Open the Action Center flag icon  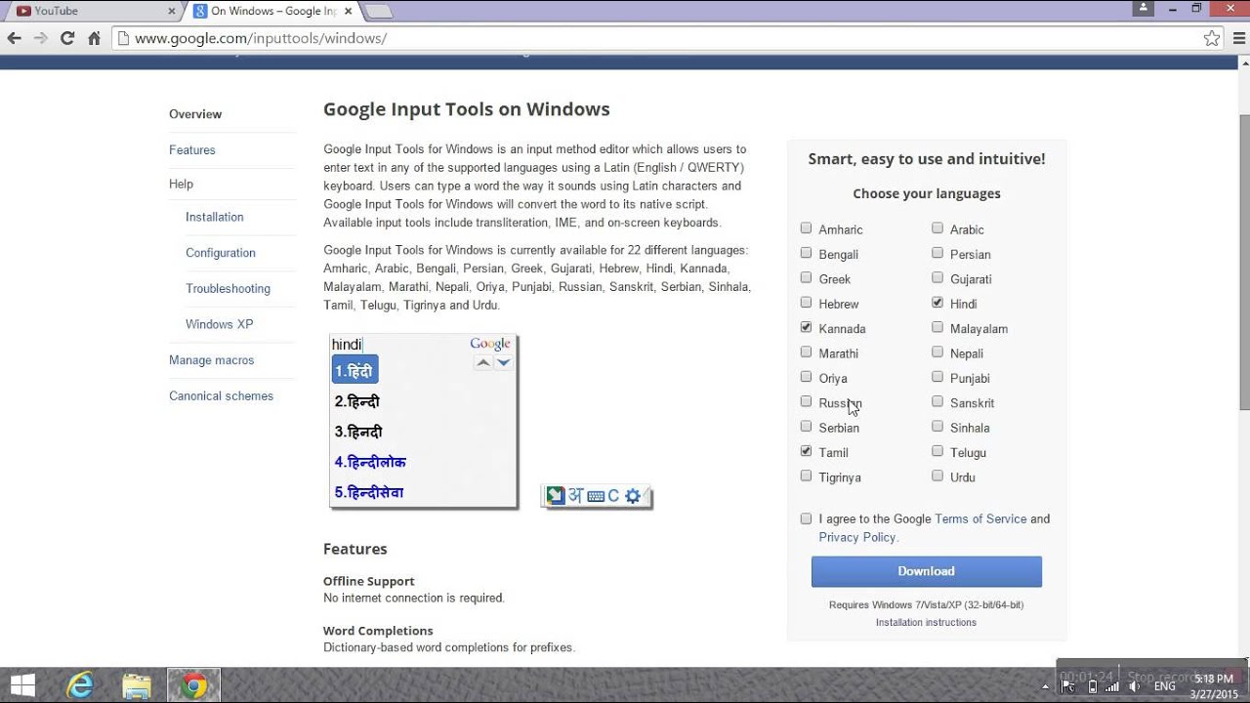coord(1069,686)
